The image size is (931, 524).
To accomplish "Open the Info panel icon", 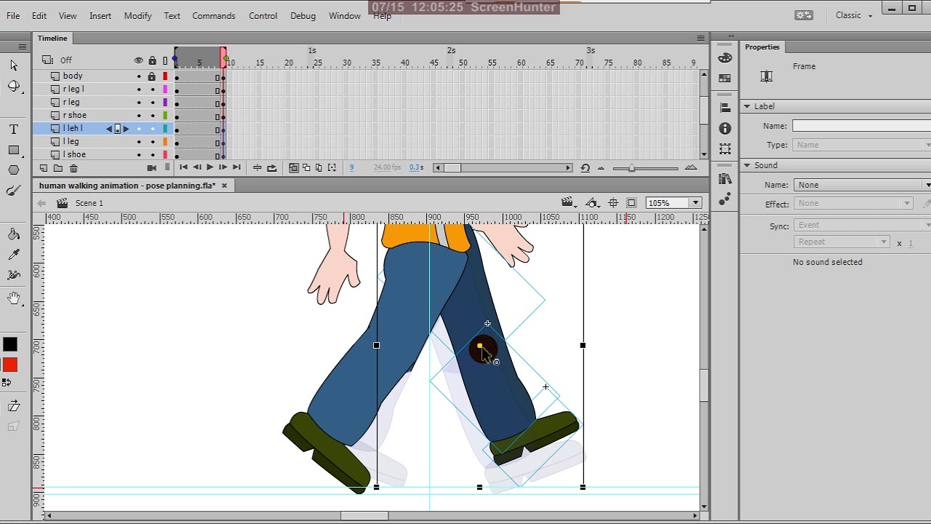I will coord(725,128).
